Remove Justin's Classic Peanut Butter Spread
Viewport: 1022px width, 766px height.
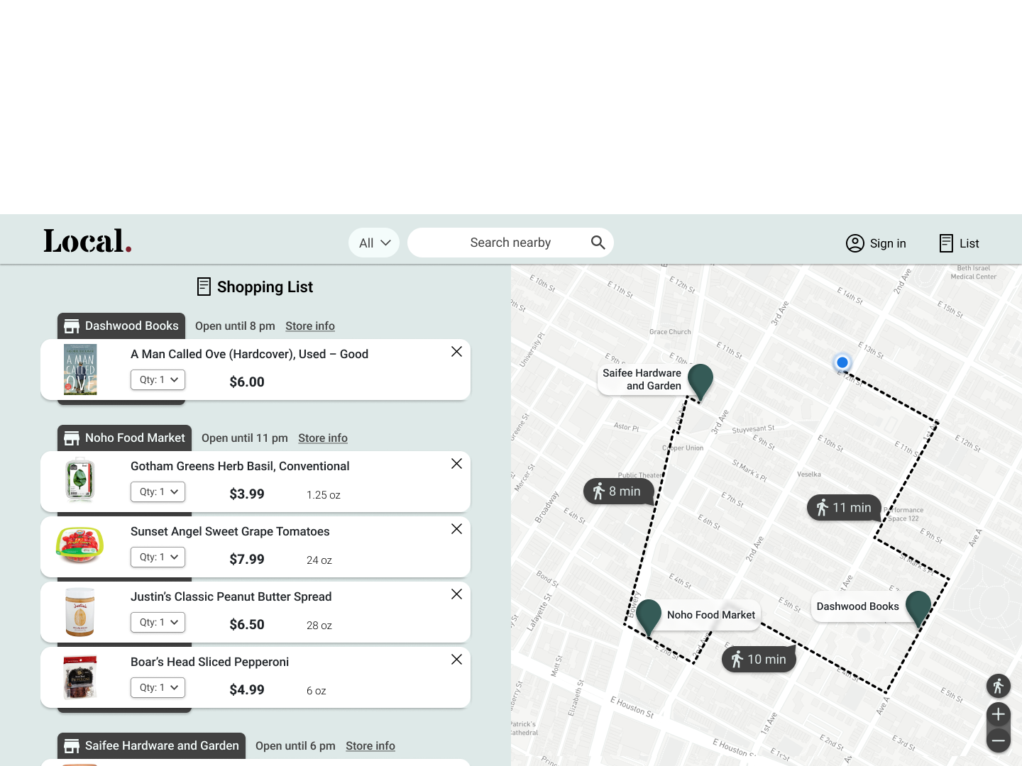tap(456, 594)
